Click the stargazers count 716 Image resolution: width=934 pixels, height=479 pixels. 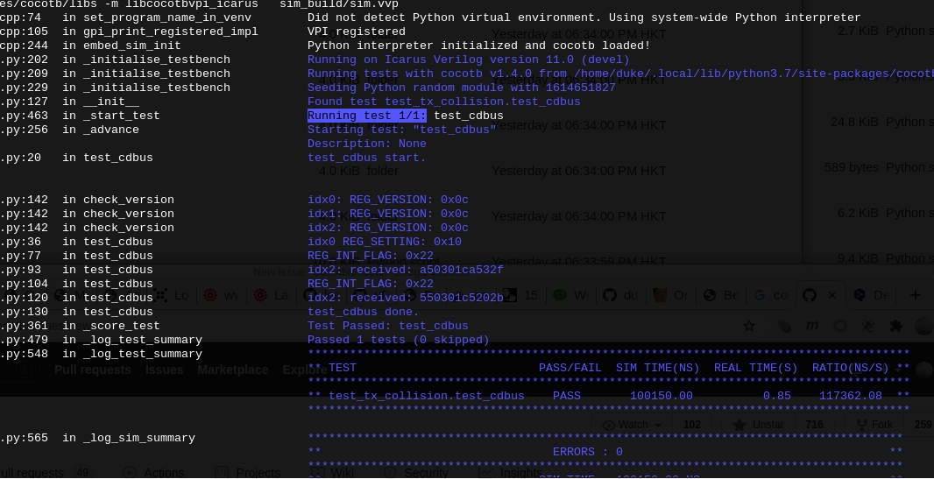point(814,424)
